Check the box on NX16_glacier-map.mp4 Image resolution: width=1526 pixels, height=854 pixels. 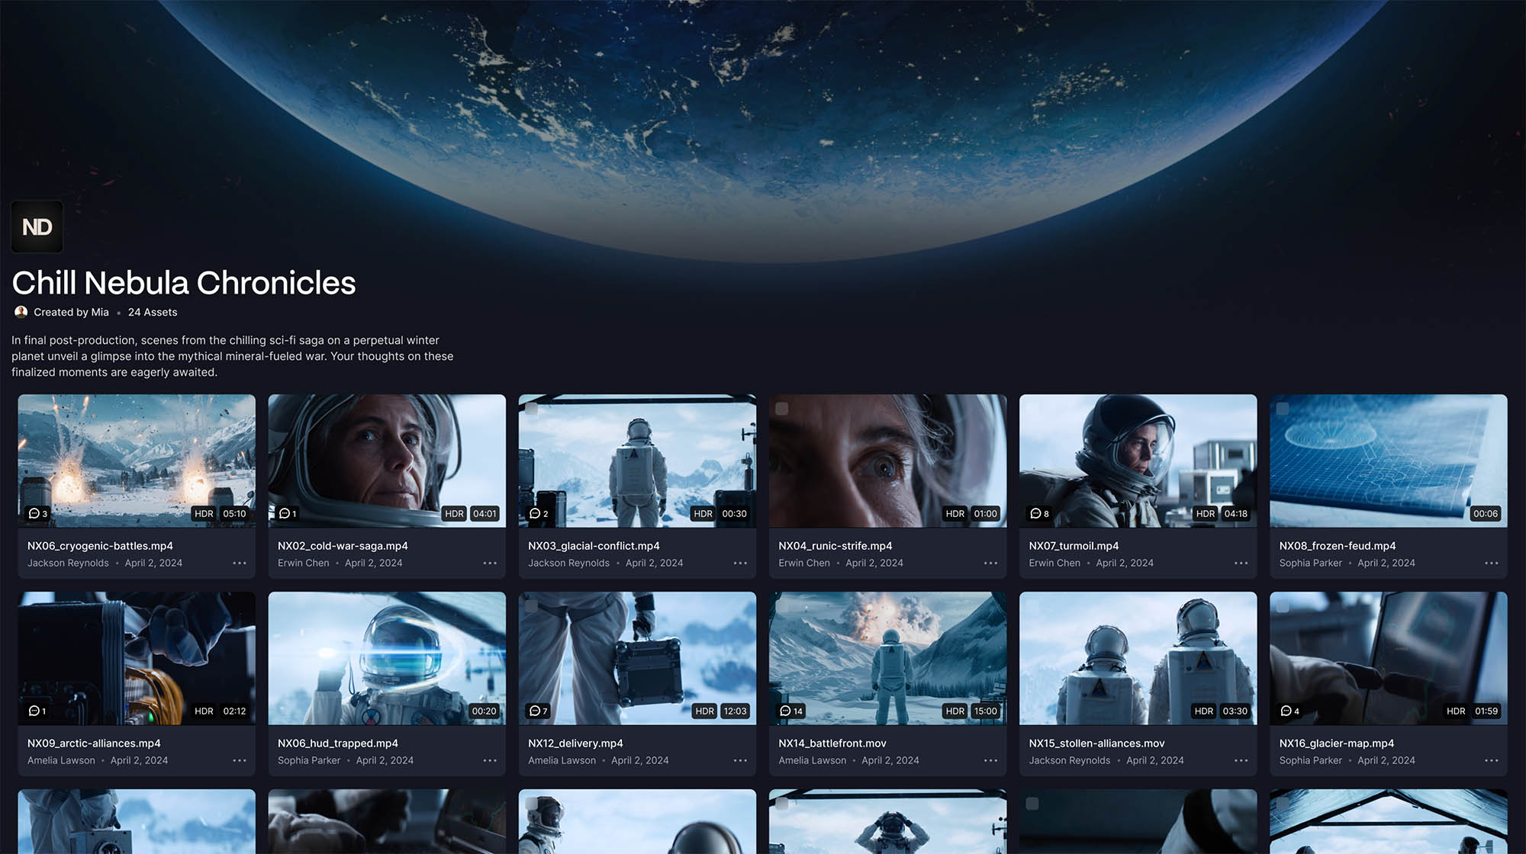(x=1283, y=606)
